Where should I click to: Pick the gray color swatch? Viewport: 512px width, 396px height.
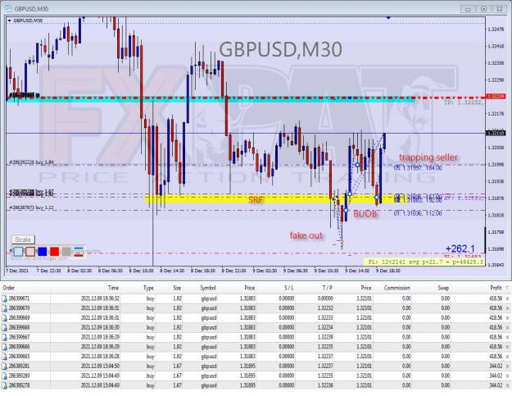click(x=66, y=251)
